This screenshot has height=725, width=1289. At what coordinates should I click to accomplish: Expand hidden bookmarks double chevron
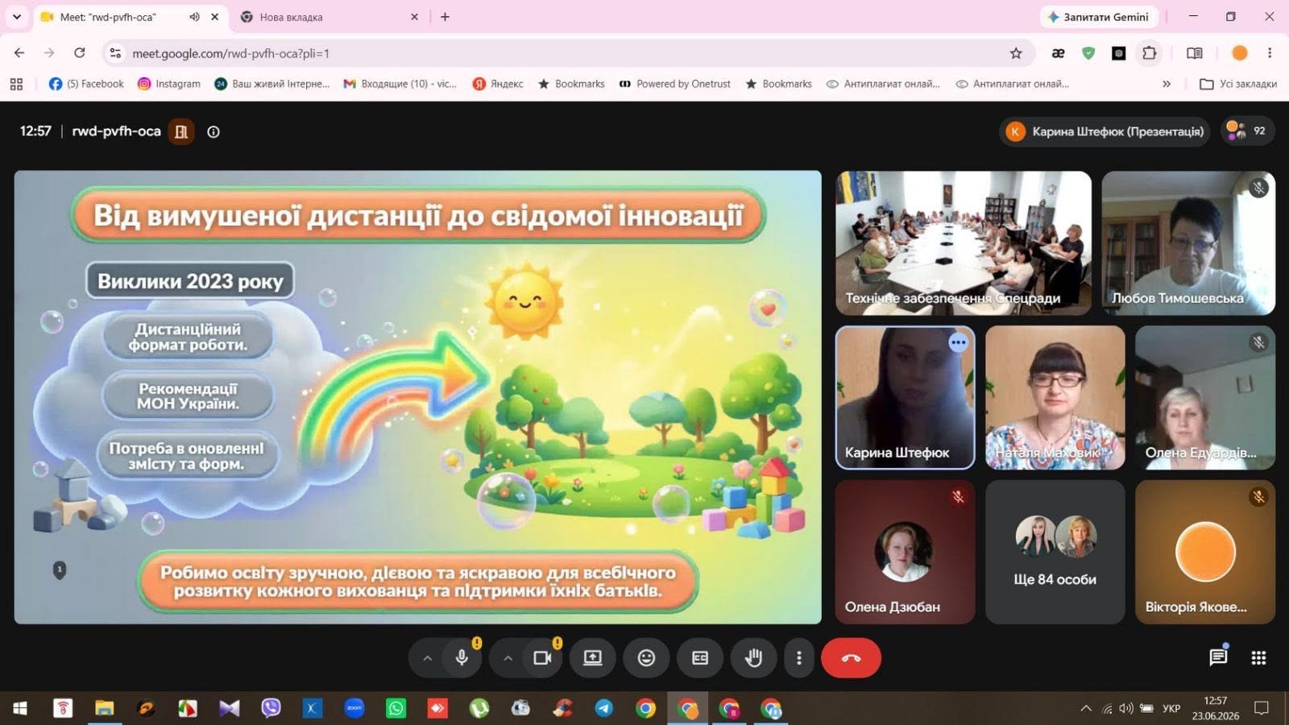[1167, 84]
